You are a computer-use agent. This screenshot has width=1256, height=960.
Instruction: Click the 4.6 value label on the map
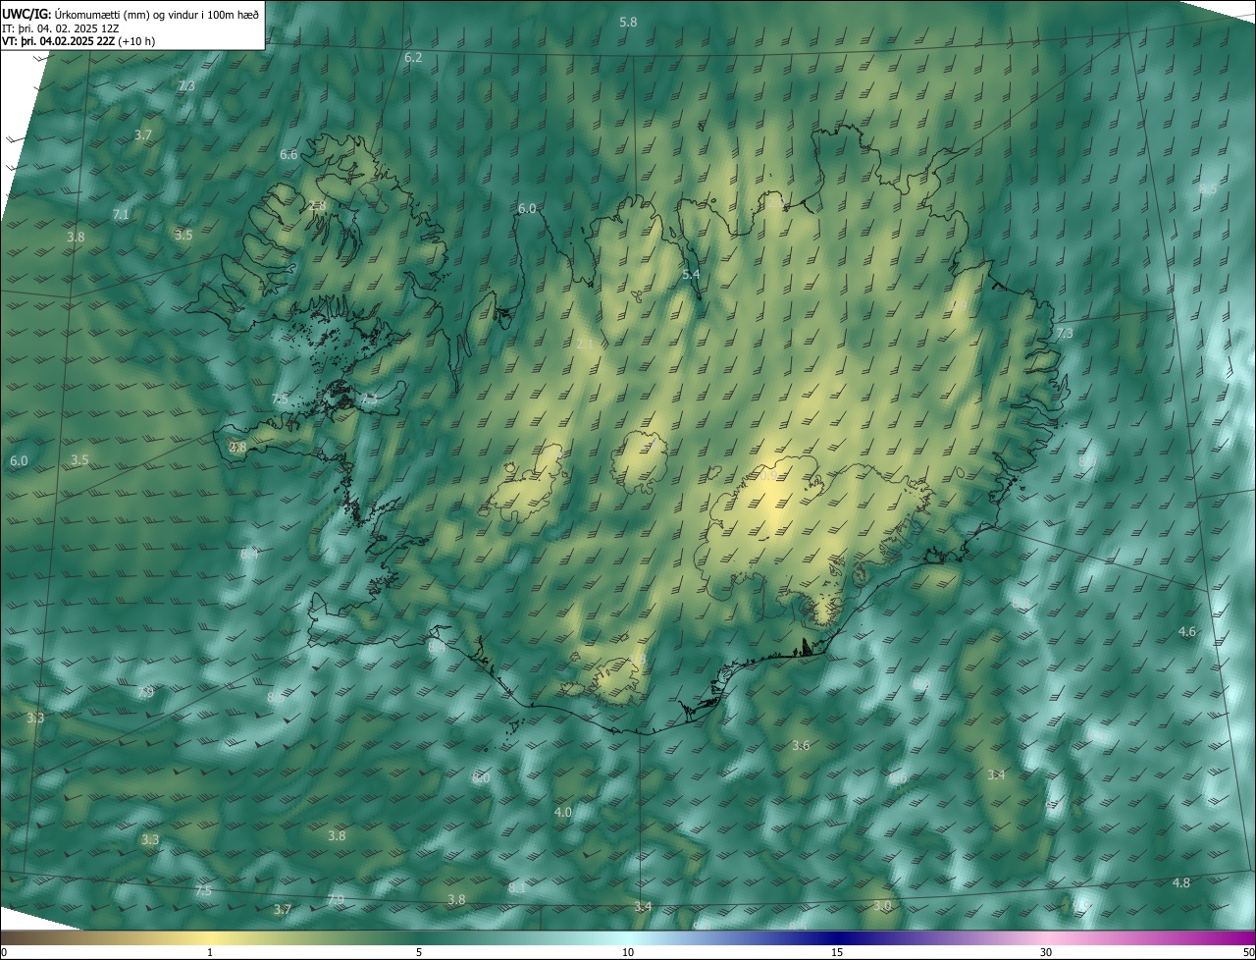click(x=1187, y=631)
